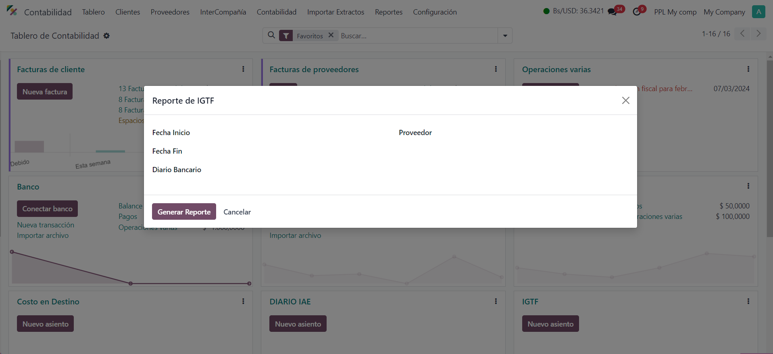This screenshot has width=773, height=354.
Task: Expand the search options dropdown arrow
Action: point(505,36)
